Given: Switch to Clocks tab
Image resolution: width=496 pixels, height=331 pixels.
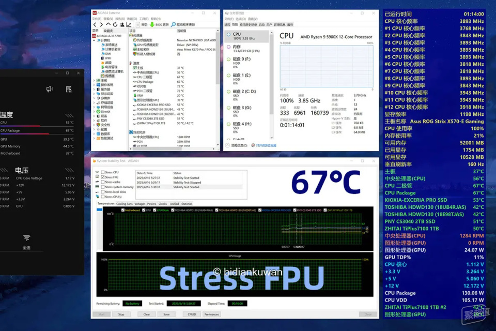Looking at the screenshot, I should pyautogui.click(x=163, y=204).
